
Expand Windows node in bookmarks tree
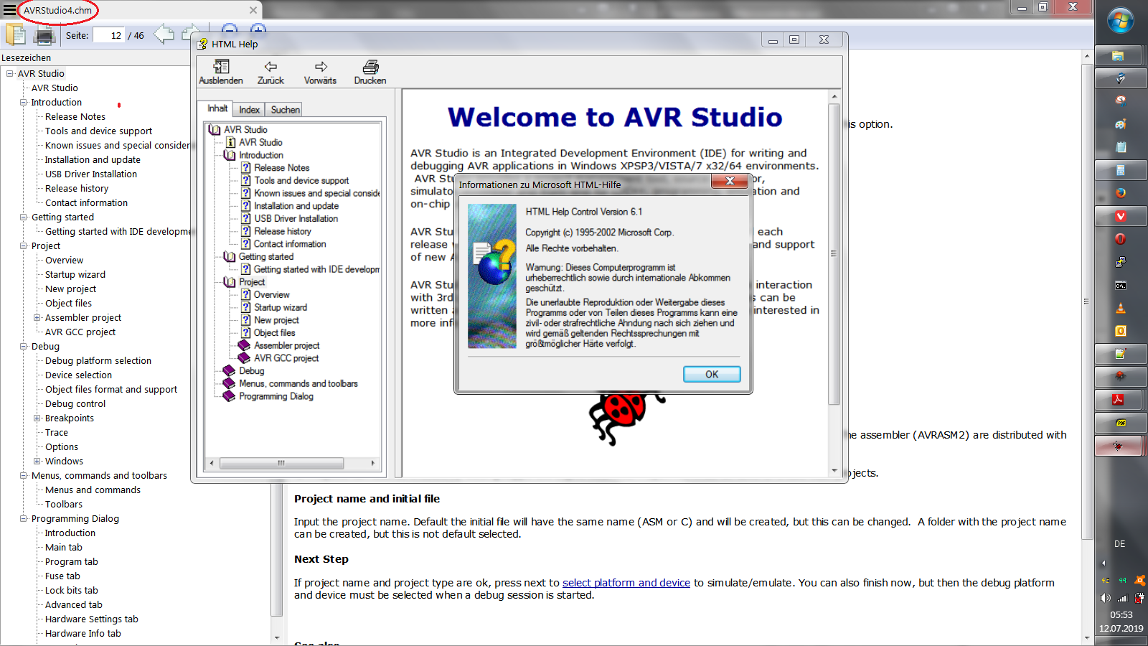click(37, 461)
